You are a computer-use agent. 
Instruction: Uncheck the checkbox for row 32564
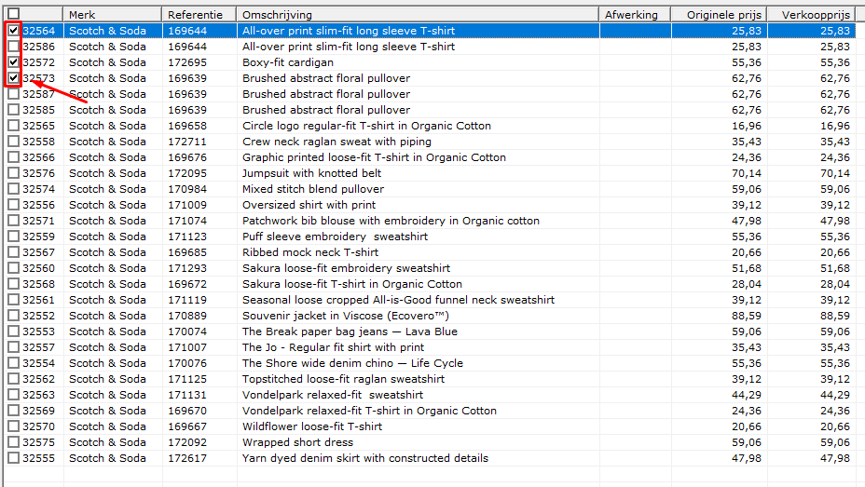tap(14, 31)
